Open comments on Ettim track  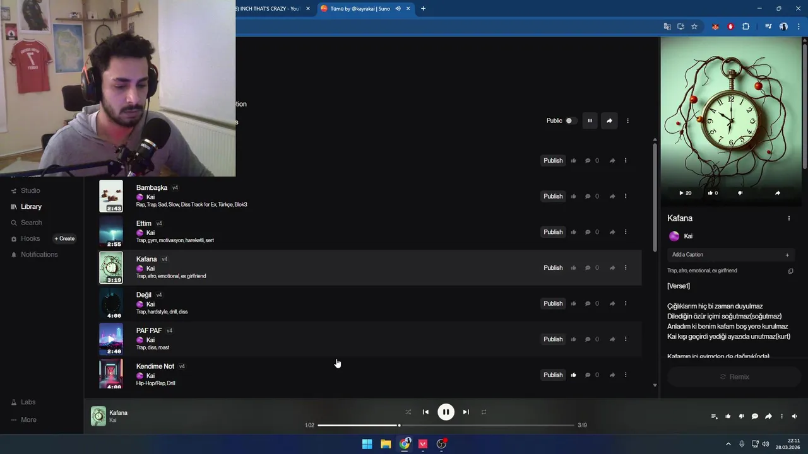588,232
